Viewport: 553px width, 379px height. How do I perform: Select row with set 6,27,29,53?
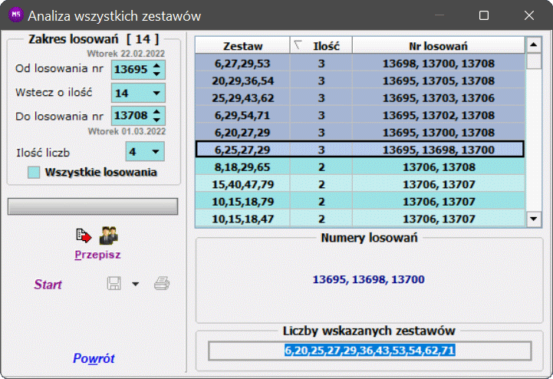tap(360, 64)
